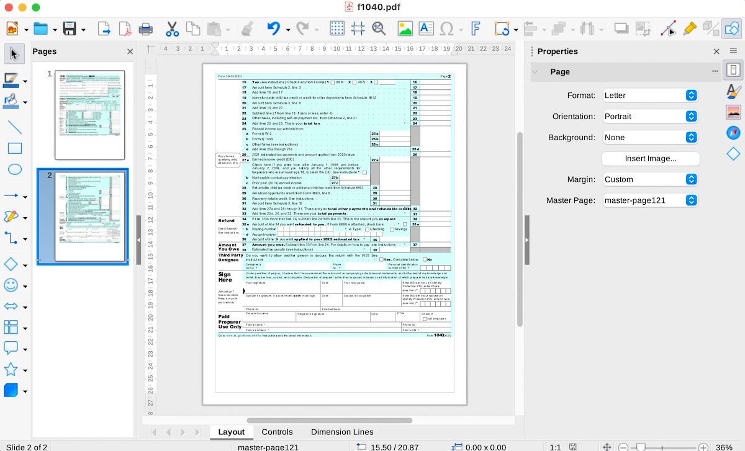Switch to the Controls layer tab
This screenshot has height=451, width=745.
277,432
